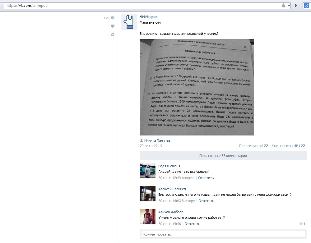Image resolution: width=311 pixels, height=243 pixels.
Task: Click the bookmark star in address bar
Action: click(283, 6)
